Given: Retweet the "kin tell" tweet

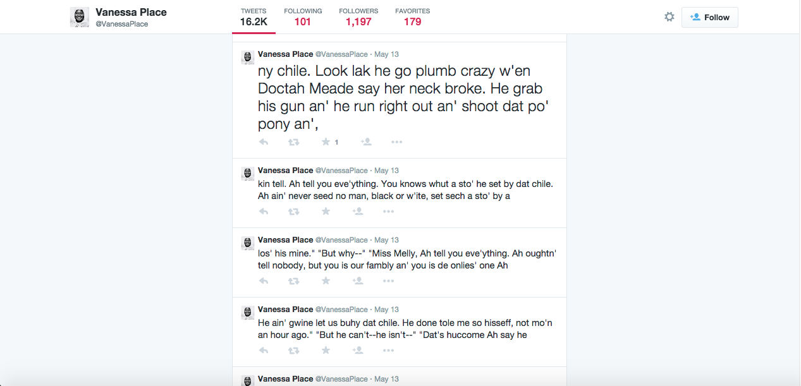Looking at the screenshot, I should 294,212.
